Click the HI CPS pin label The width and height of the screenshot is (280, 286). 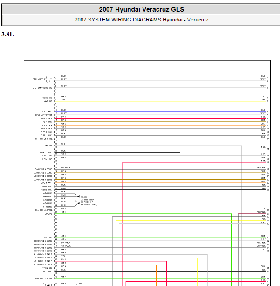pos(48,146)
